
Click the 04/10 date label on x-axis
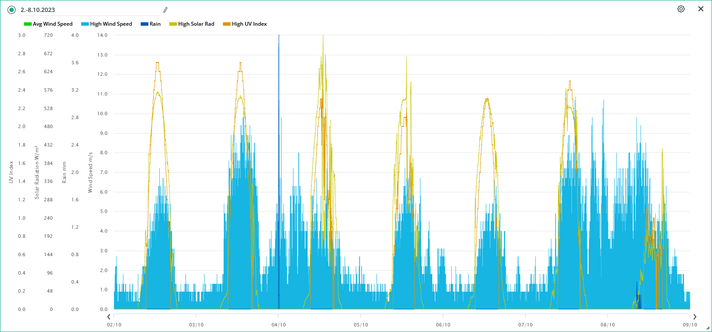(278, 325)
